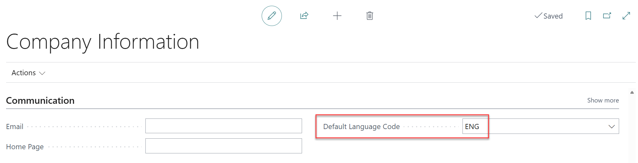638x163 pixels.
Task: Focus the Home Page input field
Action: pos(224,146)
